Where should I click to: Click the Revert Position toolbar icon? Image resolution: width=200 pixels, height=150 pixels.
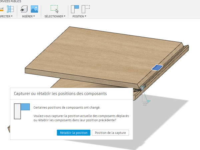86,9
